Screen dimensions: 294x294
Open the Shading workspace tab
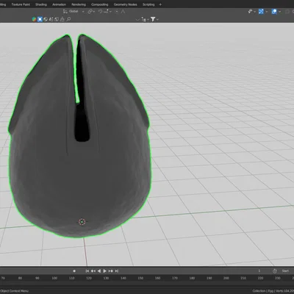point(41,4)
